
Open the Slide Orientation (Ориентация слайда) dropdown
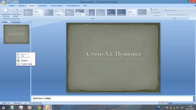tap(16, 13)
